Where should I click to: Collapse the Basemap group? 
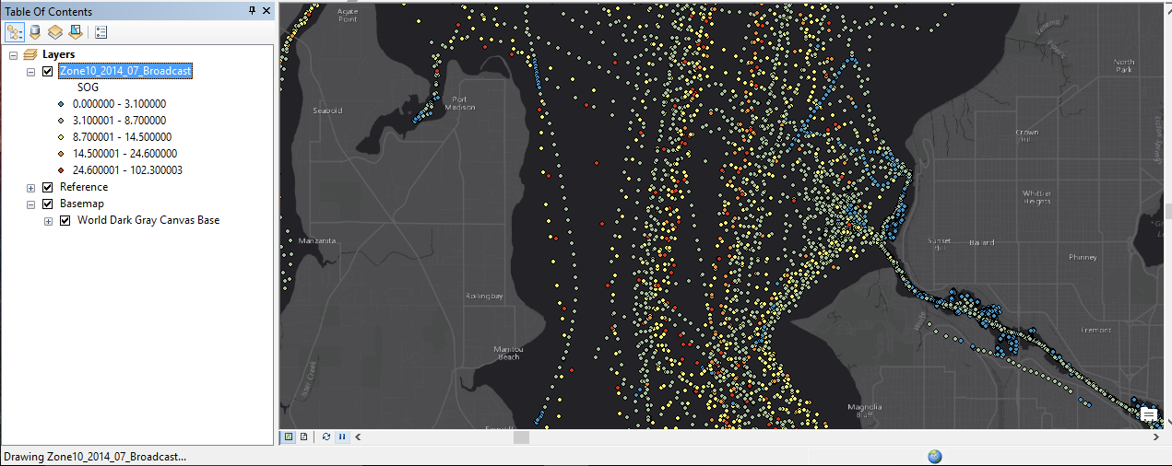[31, 204]
